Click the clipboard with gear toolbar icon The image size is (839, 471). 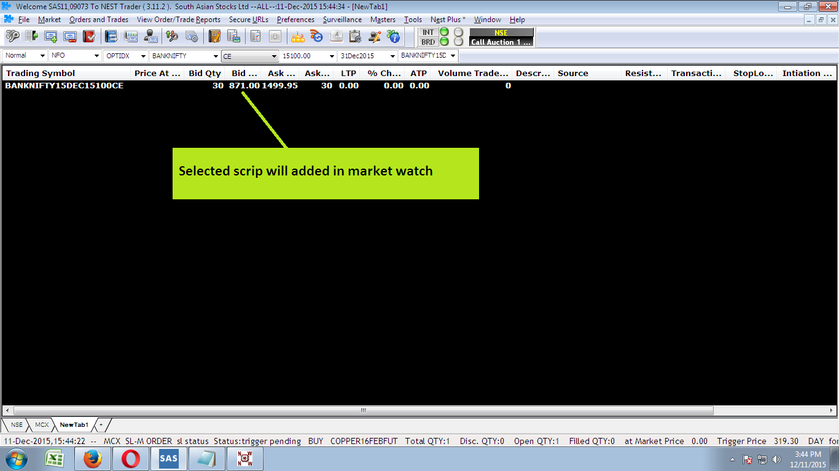click(x=355, y=36)
